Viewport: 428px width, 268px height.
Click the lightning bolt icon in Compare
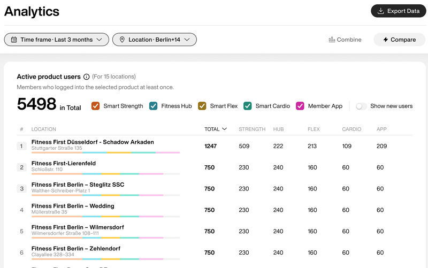coord(385,40)
